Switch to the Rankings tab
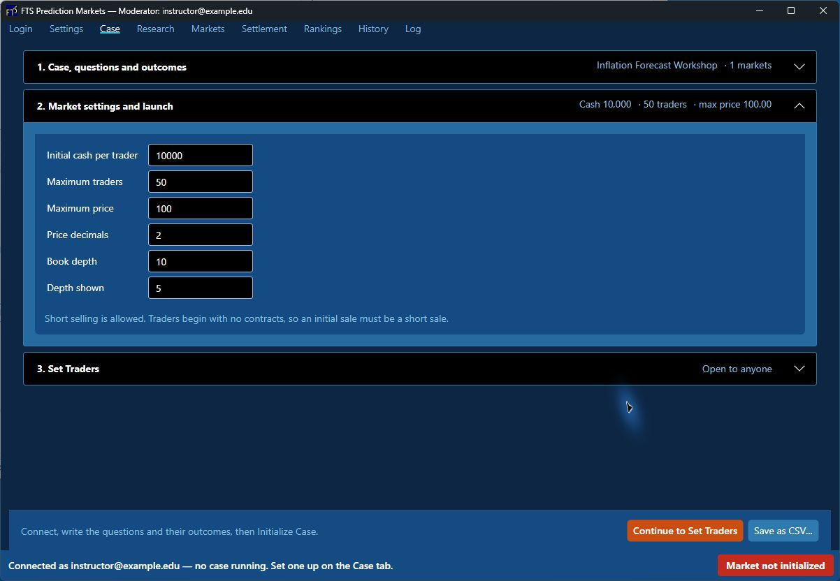 pos(323,29)
